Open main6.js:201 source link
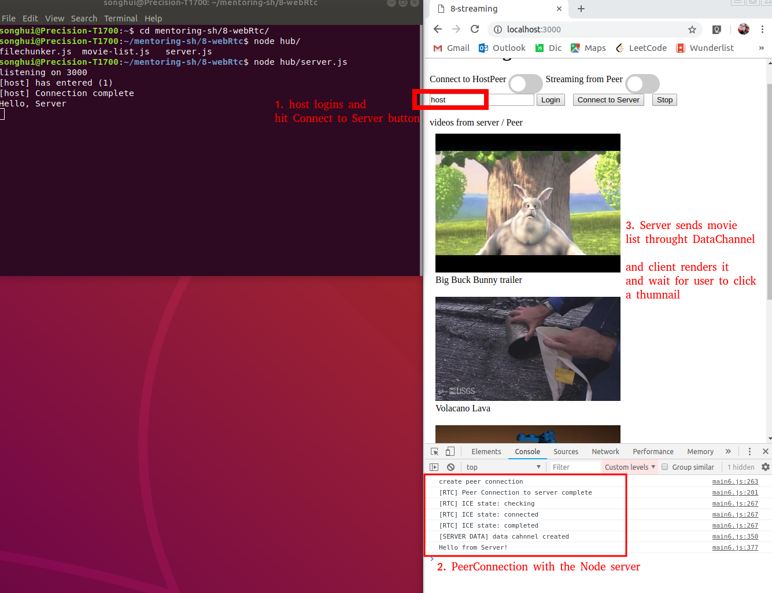Viewport: 772px width, 593px height. pos(735,492)
